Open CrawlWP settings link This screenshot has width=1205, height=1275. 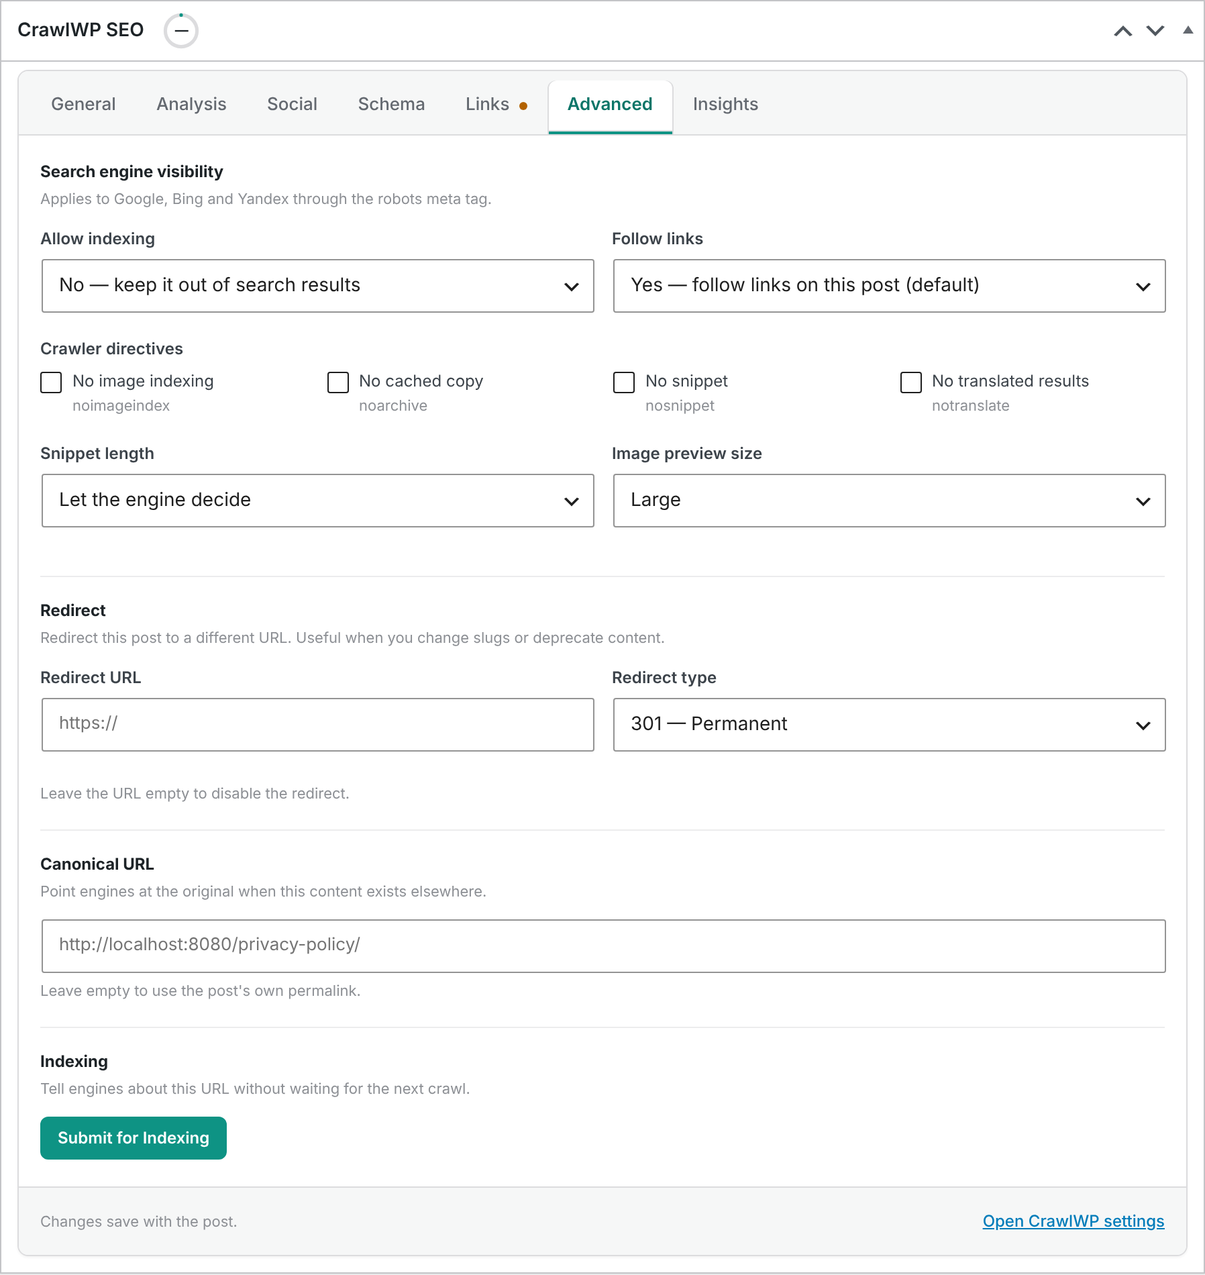[1073, 1221]
